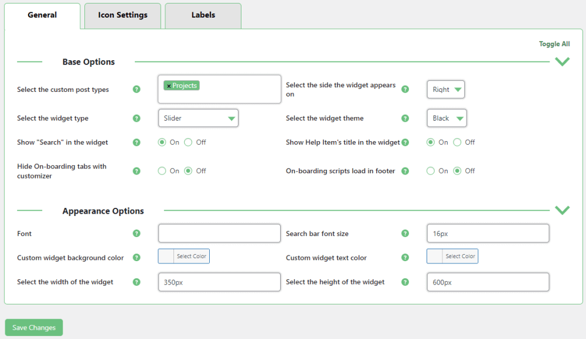The width and height of the screenshot is (586, 339).
Task: Collapse the Base Options section chevron
Action: pos(562,61)
